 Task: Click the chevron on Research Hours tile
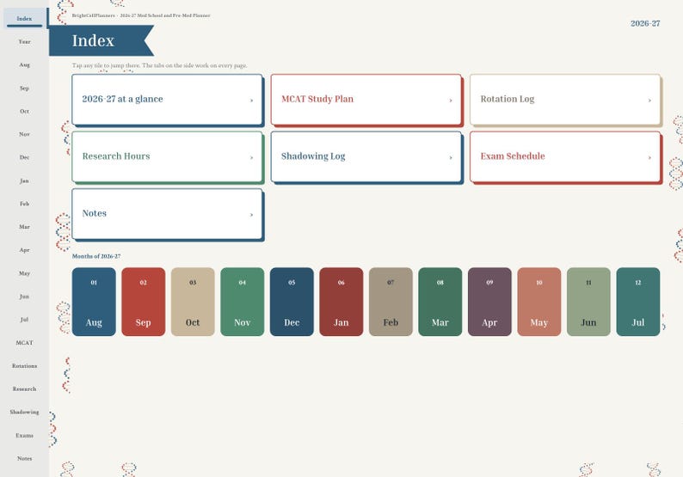(251, 157)
